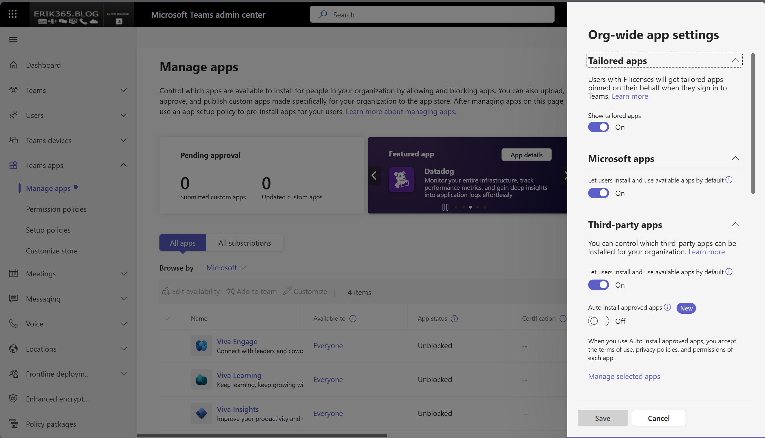Screen dimensions: 765x438
Task: Expand the Meetings navigation group
Action: (123, 273)
